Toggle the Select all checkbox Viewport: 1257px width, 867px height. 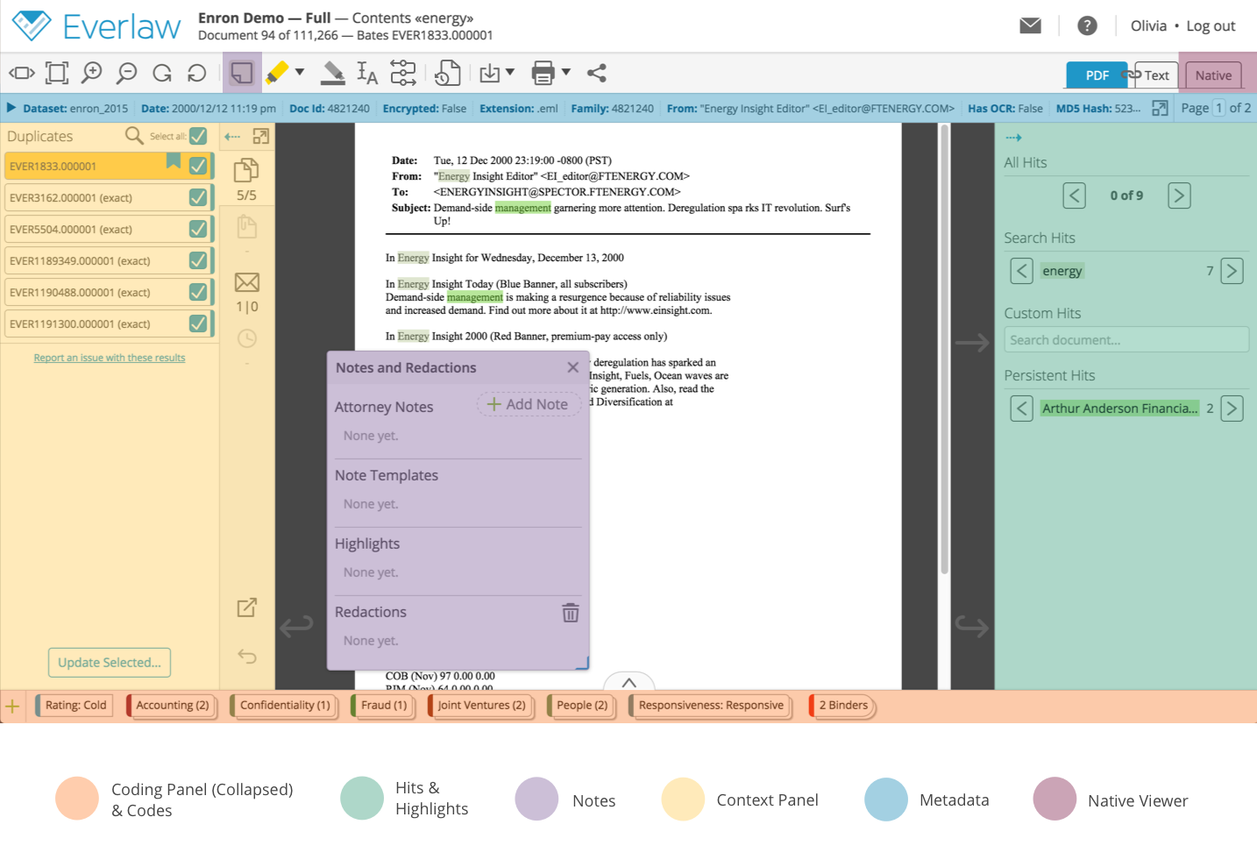tap(198, 136)
